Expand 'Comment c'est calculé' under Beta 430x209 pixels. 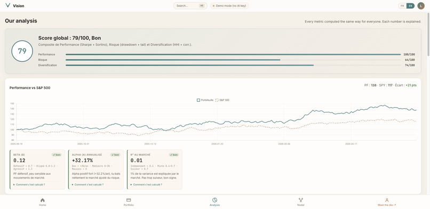pyautogui.click(x=29, y=184)
